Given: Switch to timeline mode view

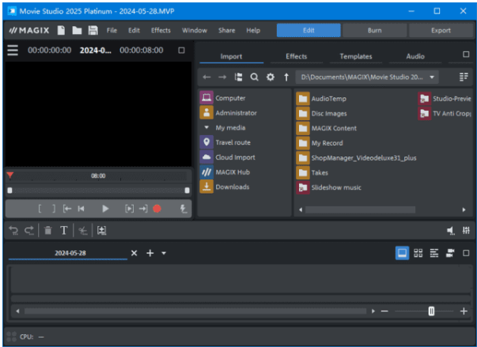Looking at the screenshot, I should 434,253.
